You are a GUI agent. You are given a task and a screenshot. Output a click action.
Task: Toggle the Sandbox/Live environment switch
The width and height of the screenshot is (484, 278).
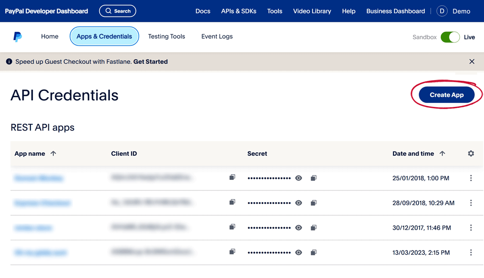[450, 37]
